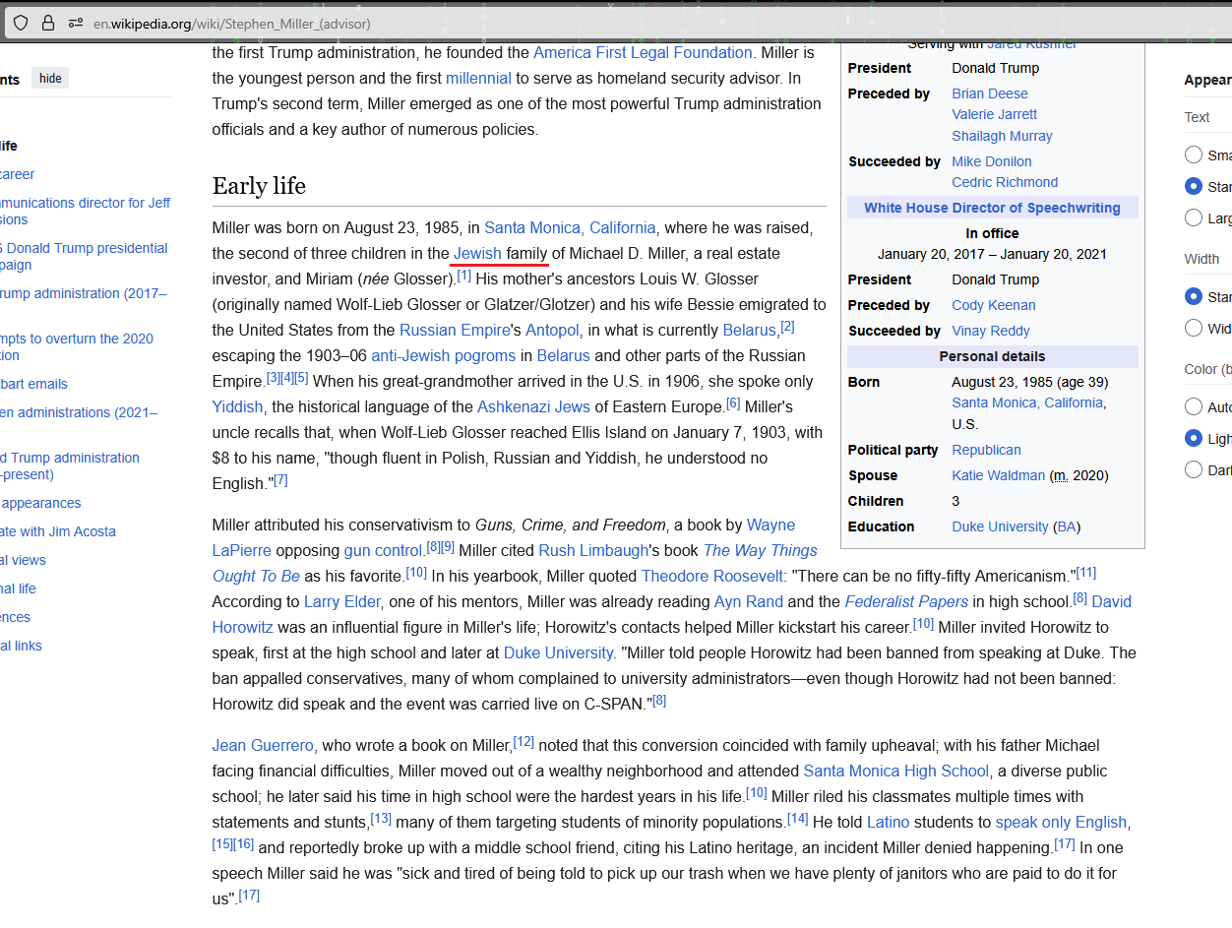Open the Santa Monica, California link in Early life
The height and width of the screenshot is (928, 1232).
pyautogui.click(x=570, y=227)
